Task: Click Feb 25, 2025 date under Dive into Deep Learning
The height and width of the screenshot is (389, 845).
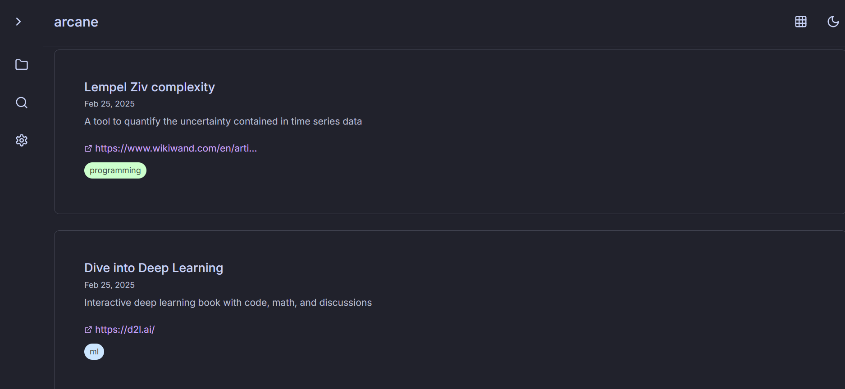Action: point(110,285)
